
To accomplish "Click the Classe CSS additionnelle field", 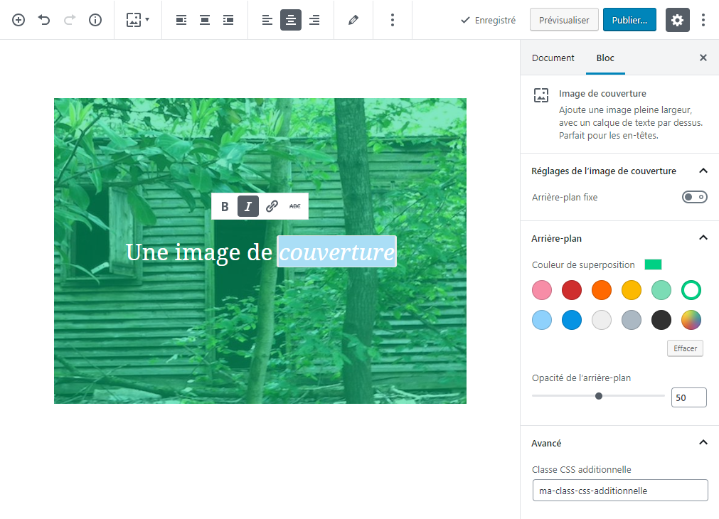I will pyautogui.click(x=619, y=491).
